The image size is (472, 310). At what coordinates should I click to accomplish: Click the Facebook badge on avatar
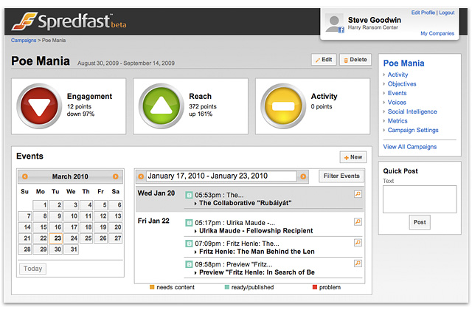341,30
